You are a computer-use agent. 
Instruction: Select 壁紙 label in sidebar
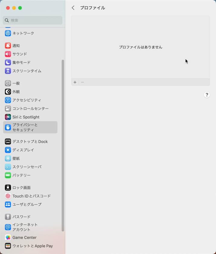tap(16, 158)
